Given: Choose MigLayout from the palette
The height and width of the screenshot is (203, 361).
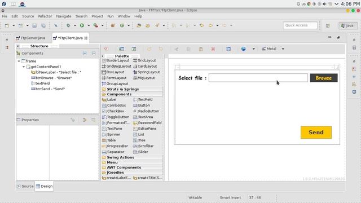Looking at the screenshot, I should (144, 78).
